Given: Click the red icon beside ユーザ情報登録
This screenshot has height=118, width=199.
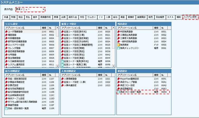Looking at the screenshot, I should (6, 31).
